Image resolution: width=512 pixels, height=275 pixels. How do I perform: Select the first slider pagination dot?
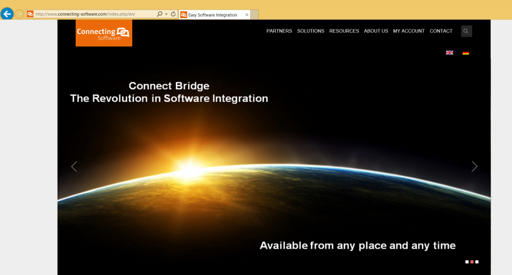click(467, 262)
